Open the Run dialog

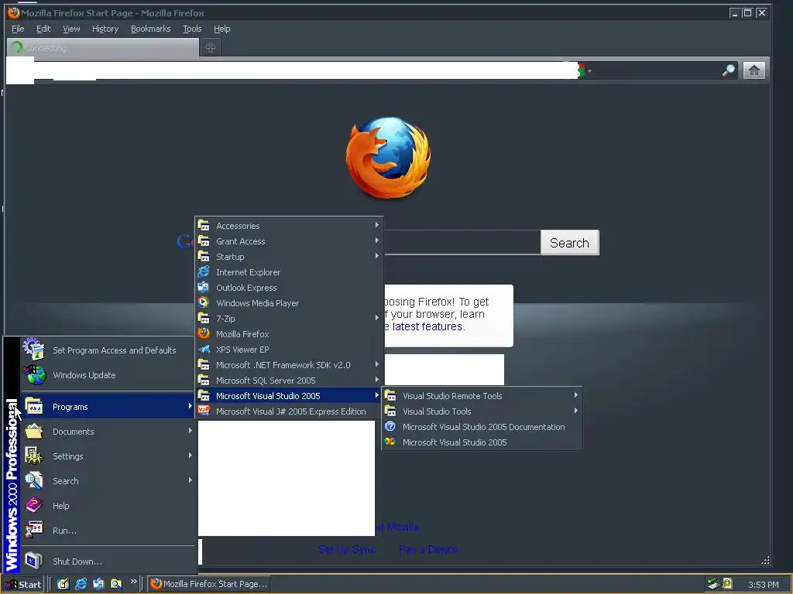[x=108, y=531]
